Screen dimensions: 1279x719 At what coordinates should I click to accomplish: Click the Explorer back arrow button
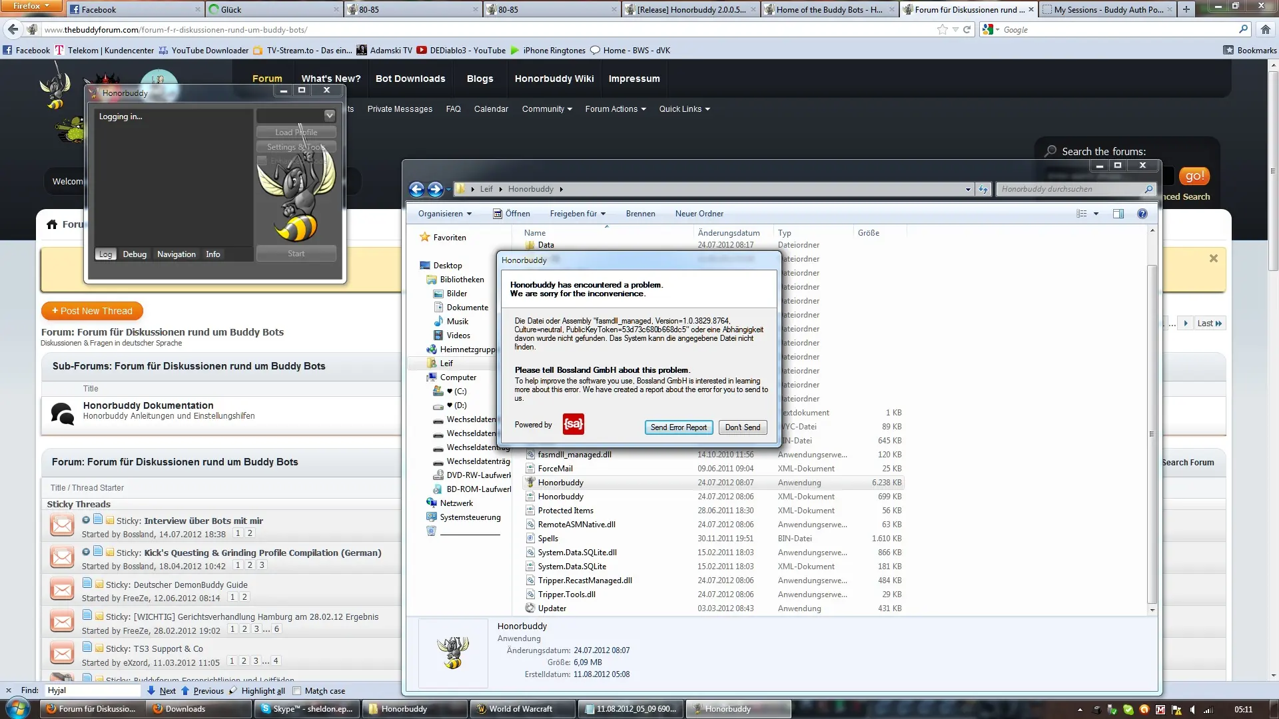pyautogui.click(x=416, y=189)
